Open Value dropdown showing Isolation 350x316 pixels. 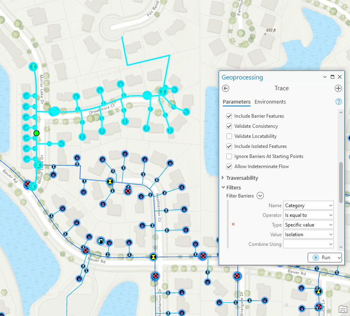[308, 235]
